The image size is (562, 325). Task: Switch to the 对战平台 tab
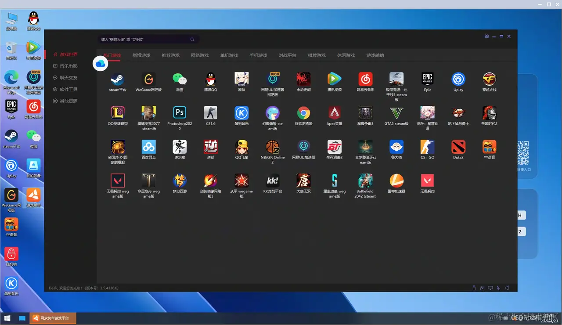(x=288, y=55)
